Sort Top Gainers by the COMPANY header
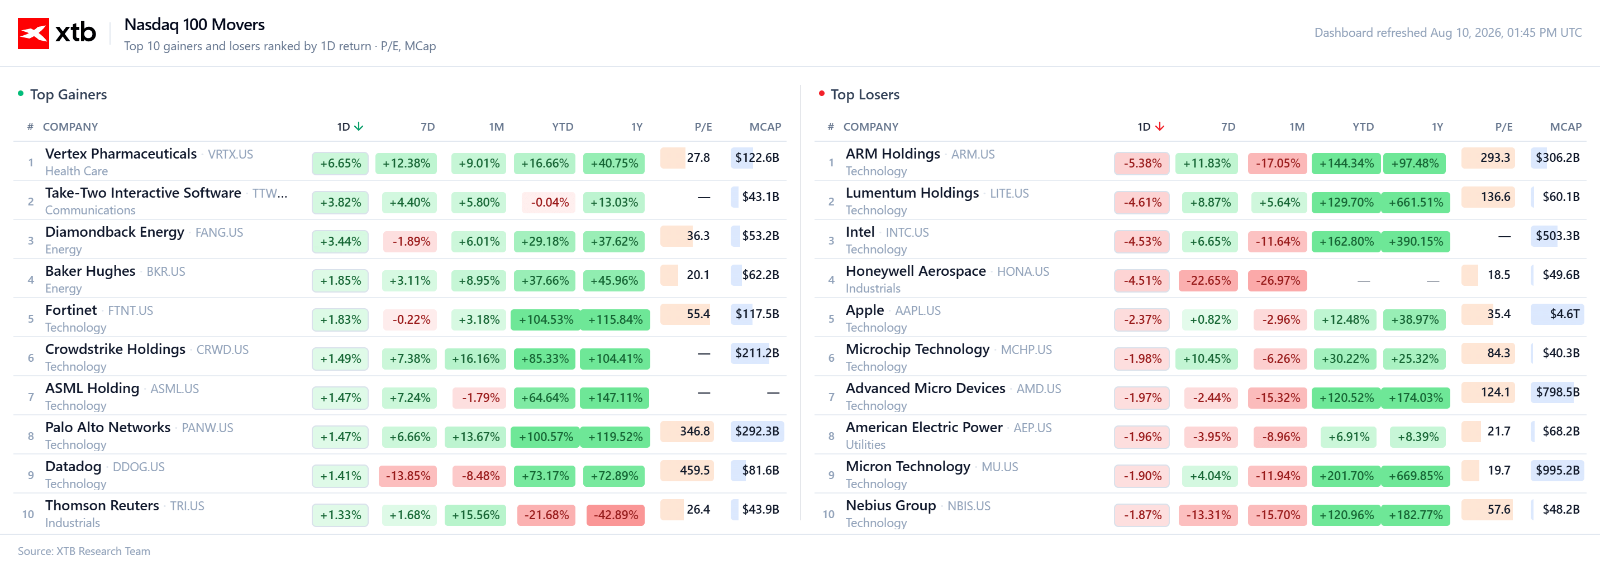 (x=70, y=127)
